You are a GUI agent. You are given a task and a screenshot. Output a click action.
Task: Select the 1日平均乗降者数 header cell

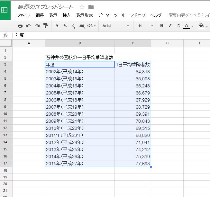coord(133,65)
